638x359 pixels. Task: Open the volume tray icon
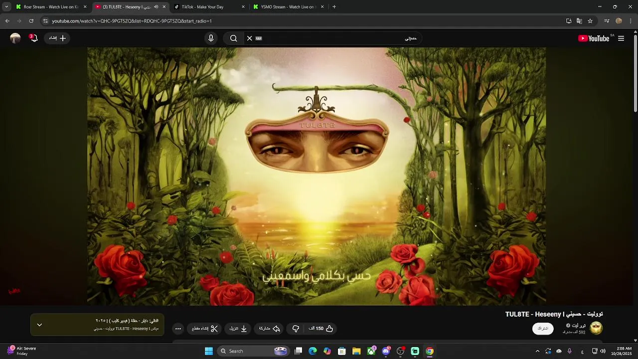coord(603,351)
